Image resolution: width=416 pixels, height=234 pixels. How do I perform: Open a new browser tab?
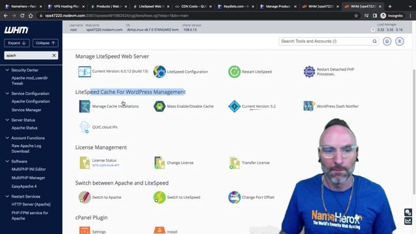point(390,6)
